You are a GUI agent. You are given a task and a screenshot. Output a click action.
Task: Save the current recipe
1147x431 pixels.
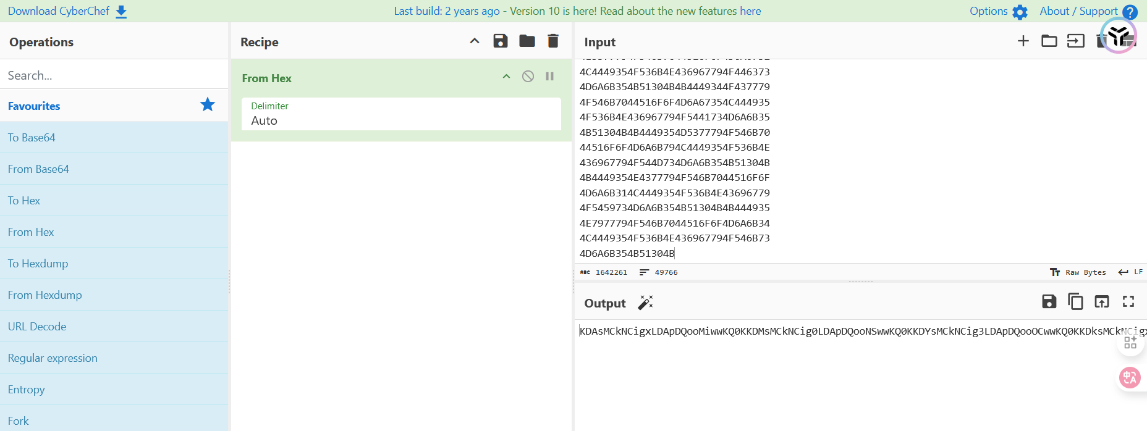[500, 41]
